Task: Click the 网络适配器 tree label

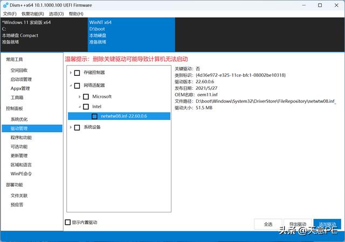Action: pyautogui.click(x=94, y=85)
